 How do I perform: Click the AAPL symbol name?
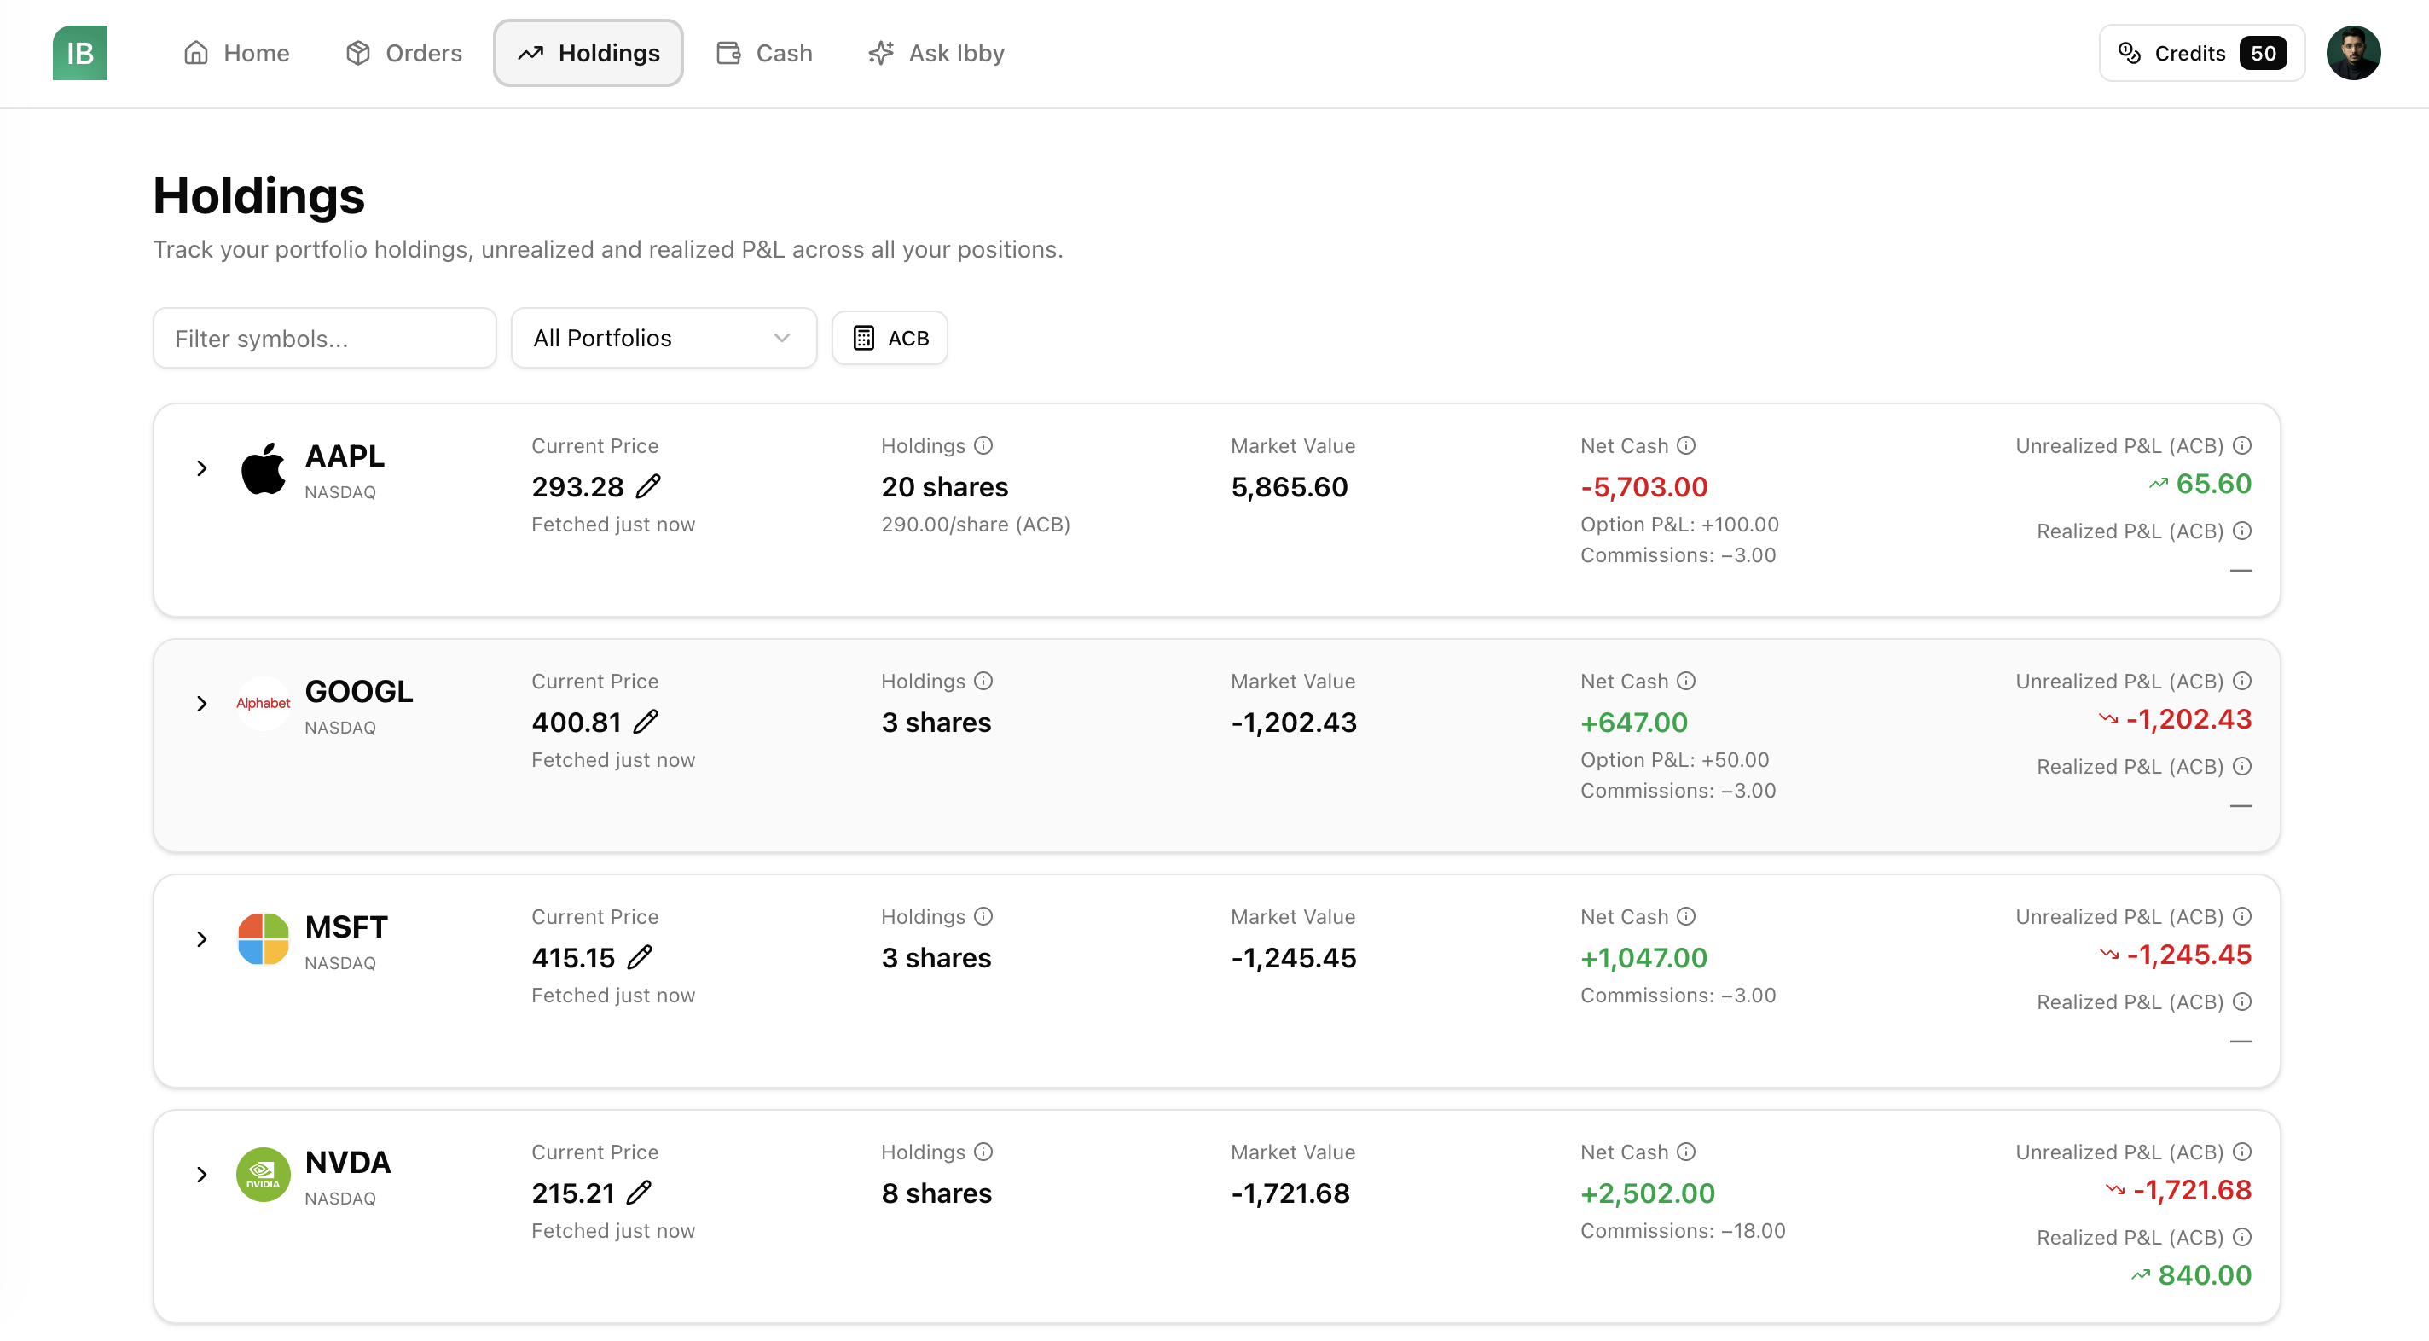(345, 456)
